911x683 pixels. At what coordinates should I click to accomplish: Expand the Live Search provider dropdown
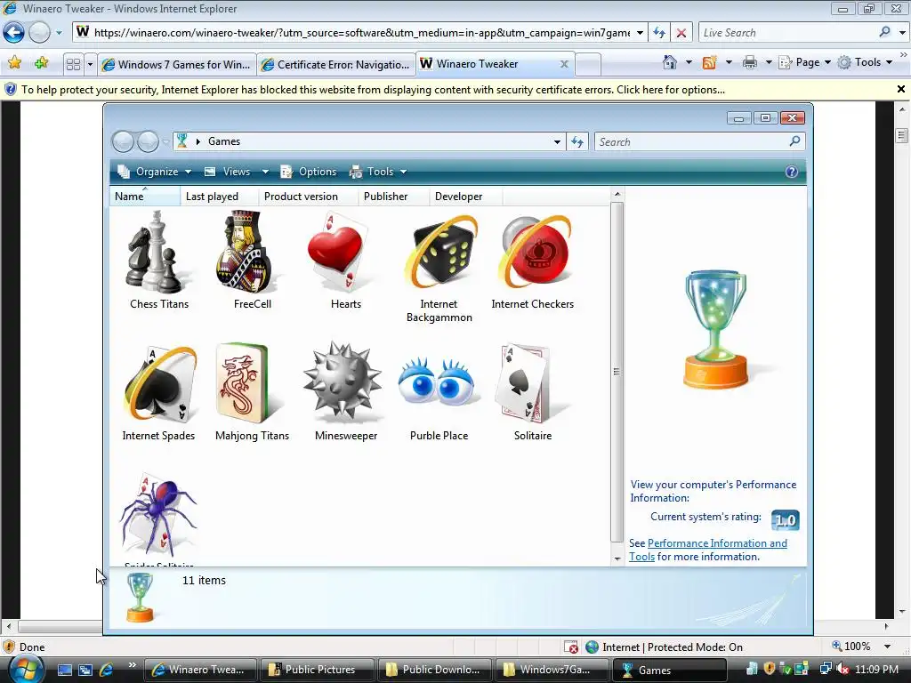pos(902,33)
